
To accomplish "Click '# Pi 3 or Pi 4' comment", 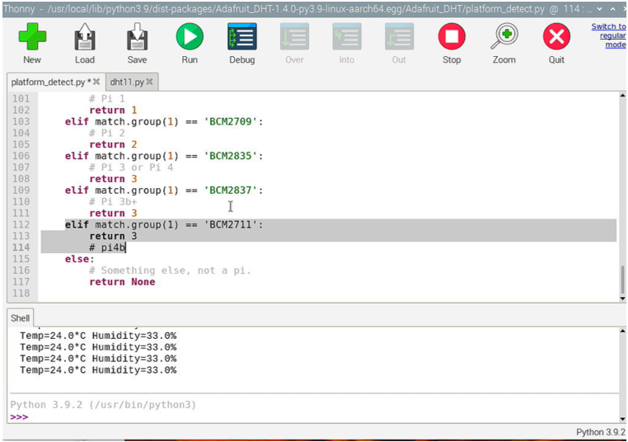I will pos(131,167).
